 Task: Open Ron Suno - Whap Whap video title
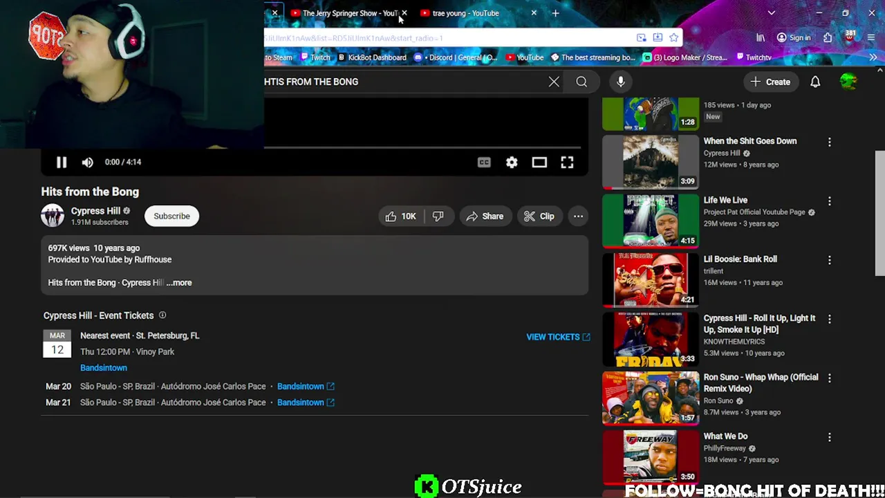pyautogui.click(x=761, y=382)
